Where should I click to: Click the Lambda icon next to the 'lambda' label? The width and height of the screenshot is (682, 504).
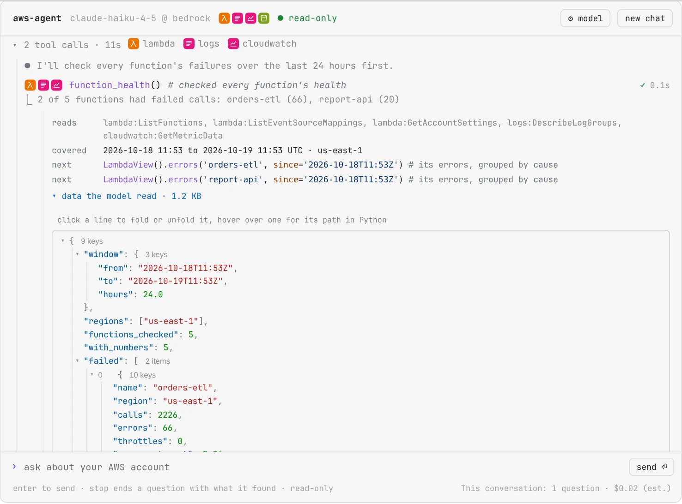(134, 44)
